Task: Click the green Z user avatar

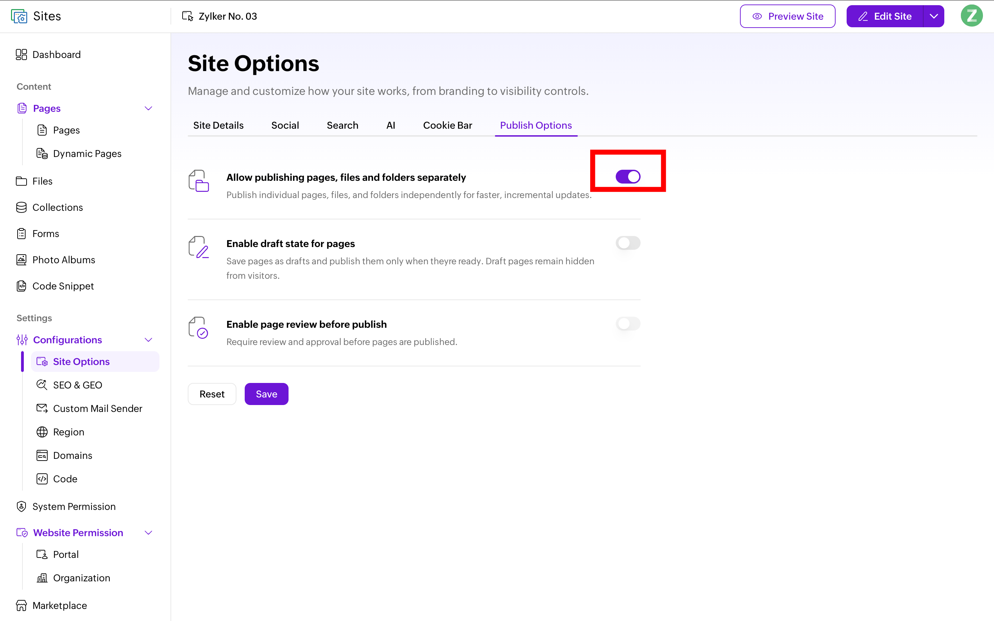Action: (972, 16)
